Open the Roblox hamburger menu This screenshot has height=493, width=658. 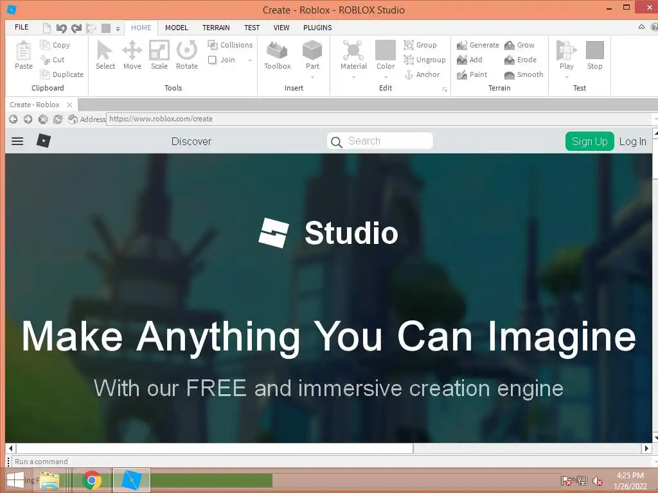click(x=17, y=141)
